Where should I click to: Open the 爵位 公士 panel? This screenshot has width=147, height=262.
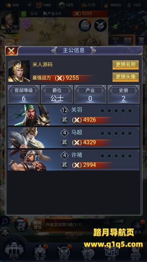click(57, 94)
